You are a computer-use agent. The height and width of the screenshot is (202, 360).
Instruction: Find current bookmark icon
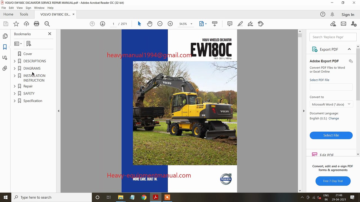click(x=29, y=43)
